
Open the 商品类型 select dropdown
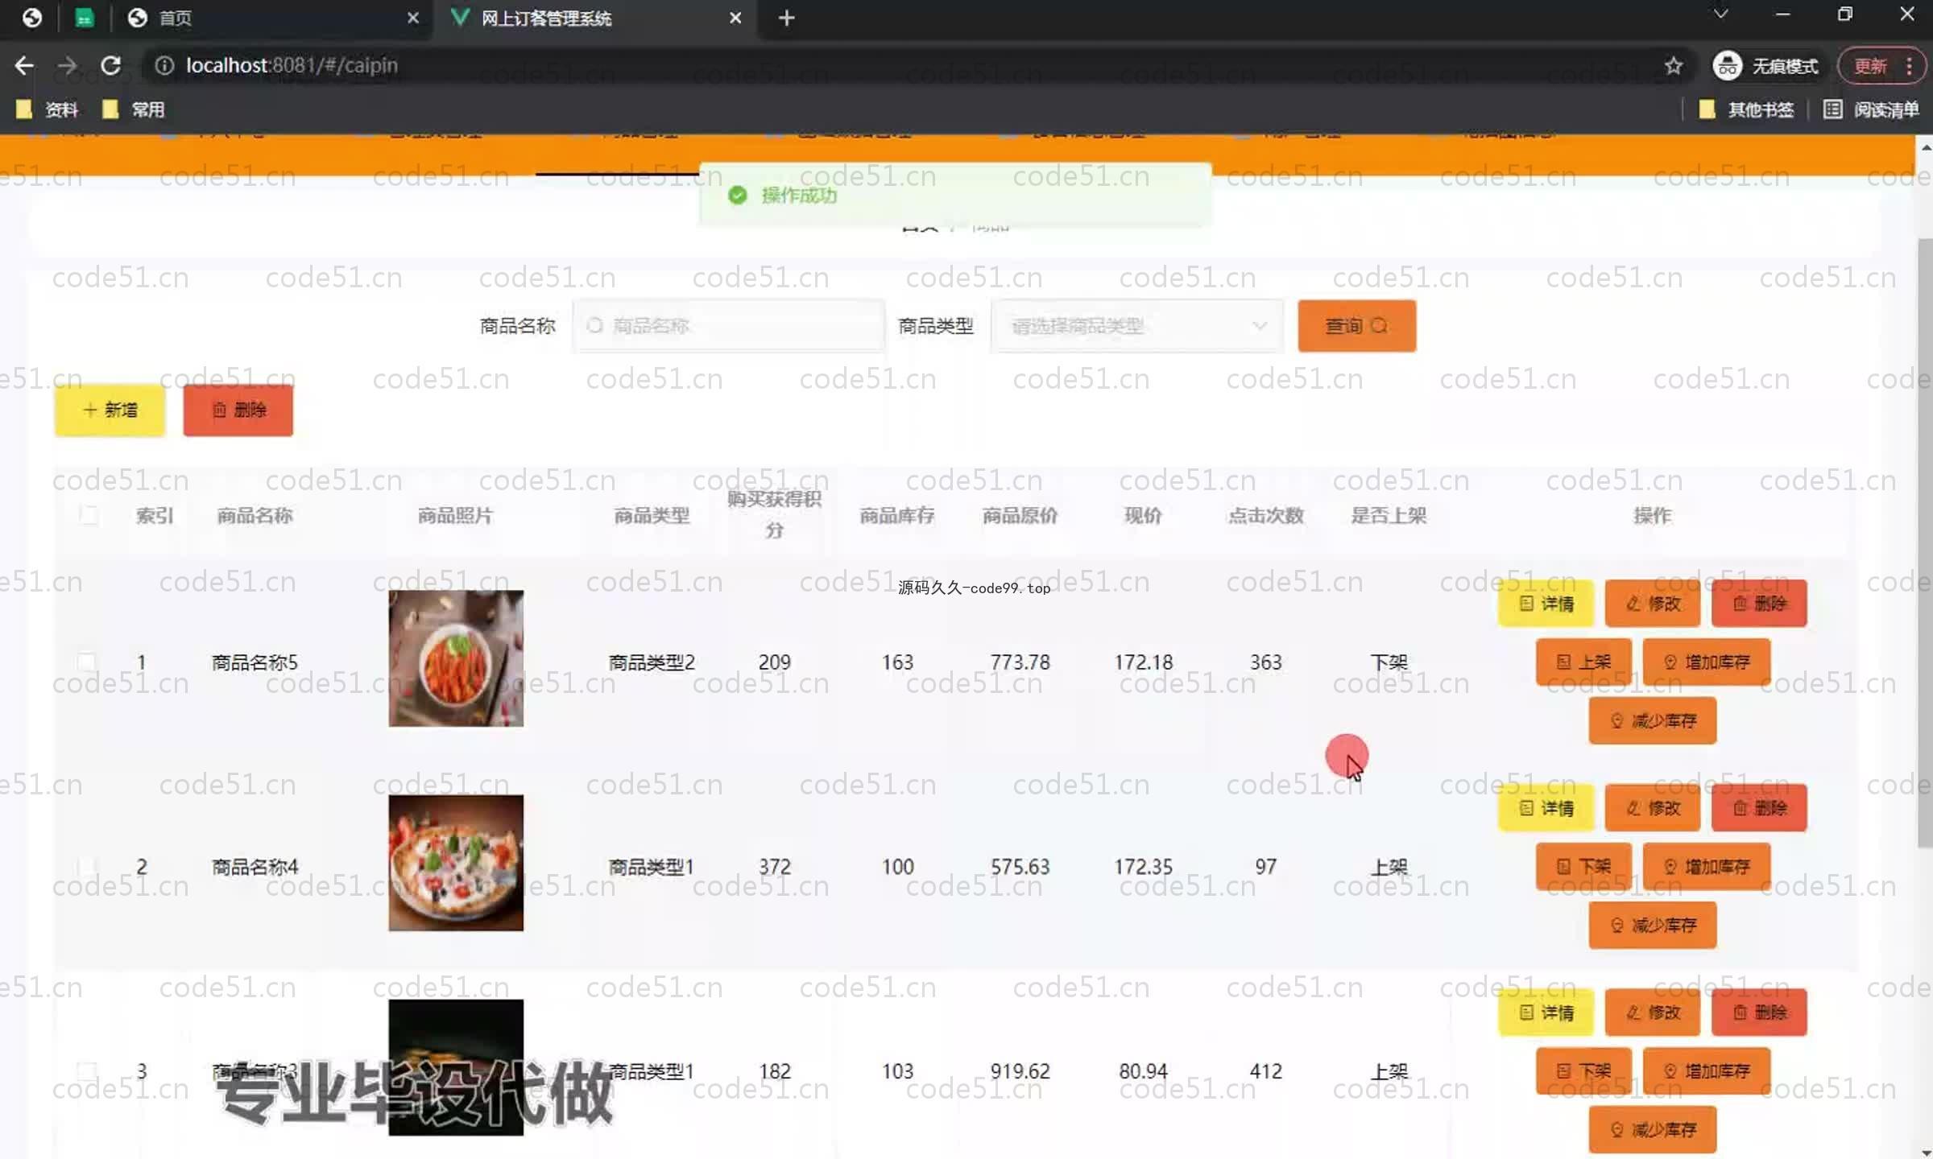pos(1137,326)
